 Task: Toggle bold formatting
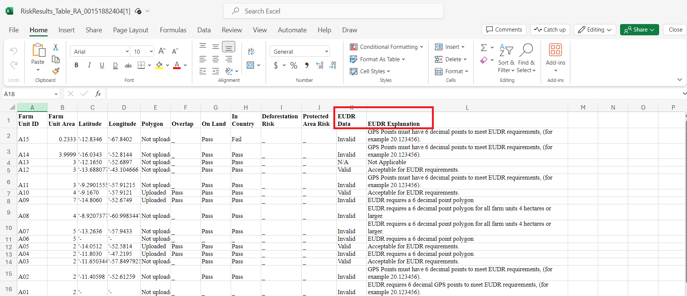point(76,65)
